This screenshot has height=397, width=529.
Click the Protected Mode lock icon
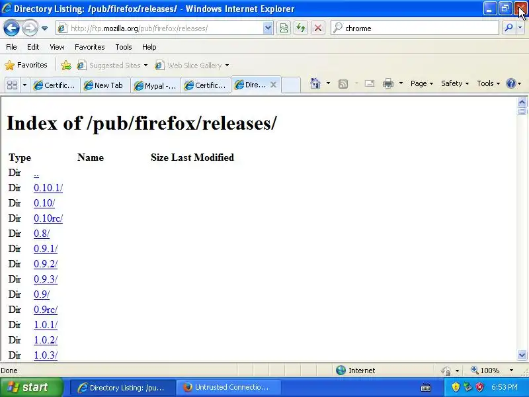click(446, 371)
